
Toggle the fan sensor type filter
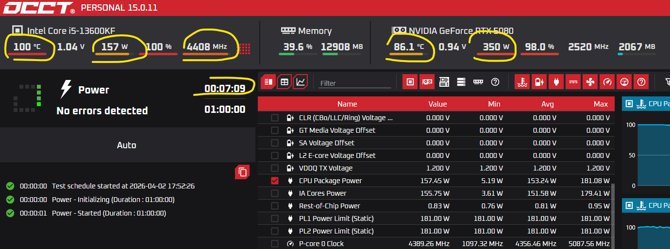(x=590, y=82)
